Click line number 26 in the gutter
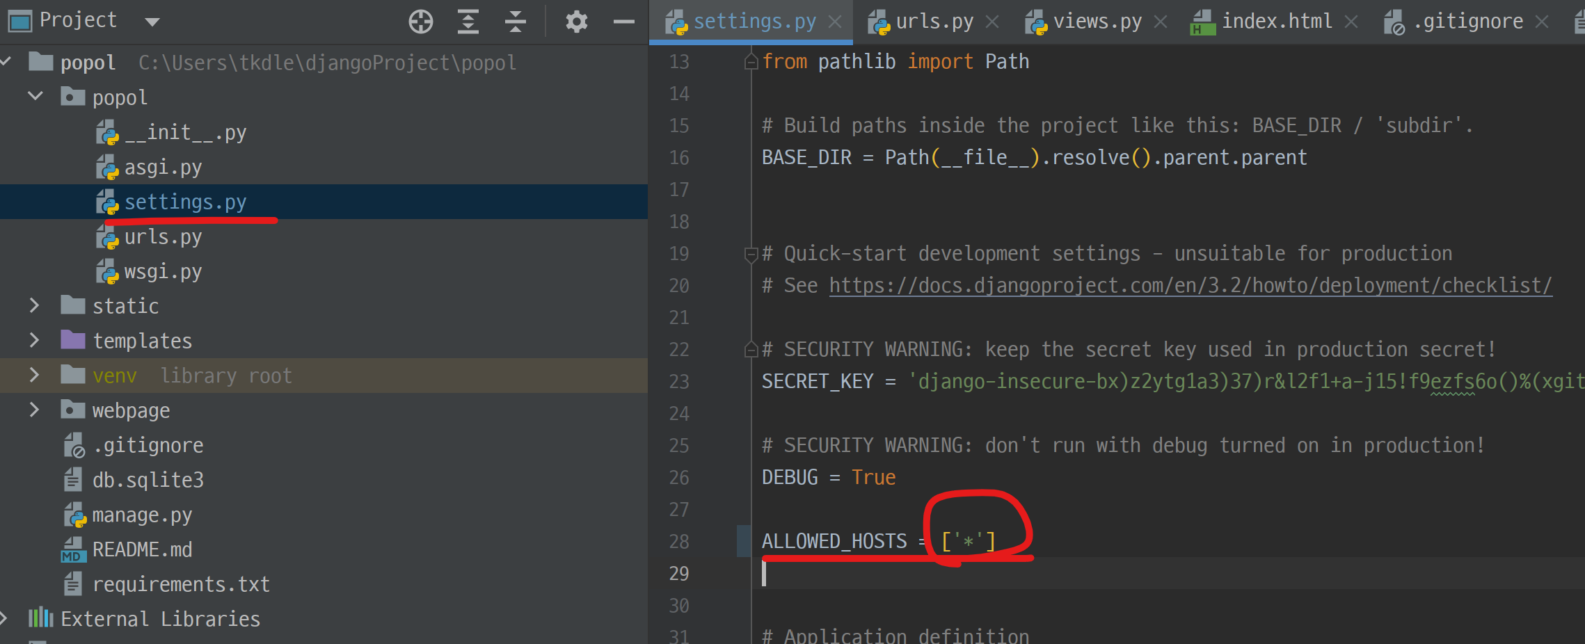 [679, 478]
